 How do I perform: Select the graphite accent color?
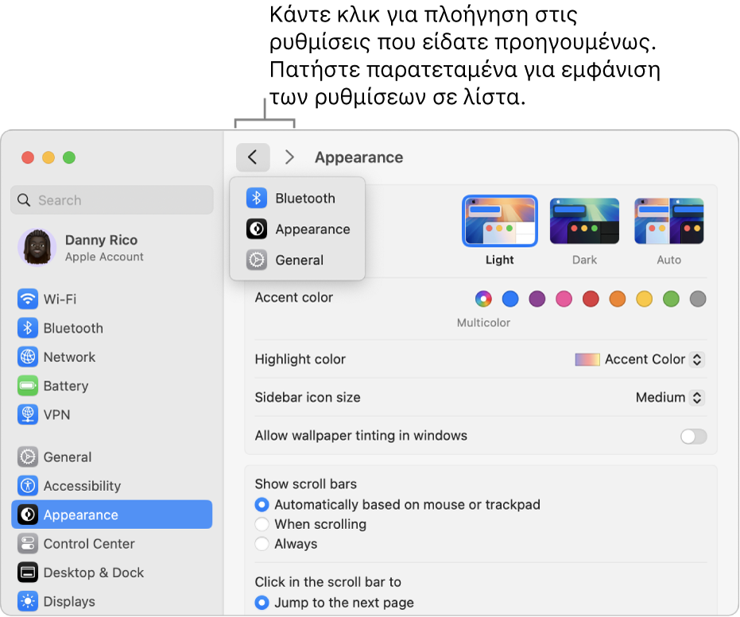[x=698, y=299]
